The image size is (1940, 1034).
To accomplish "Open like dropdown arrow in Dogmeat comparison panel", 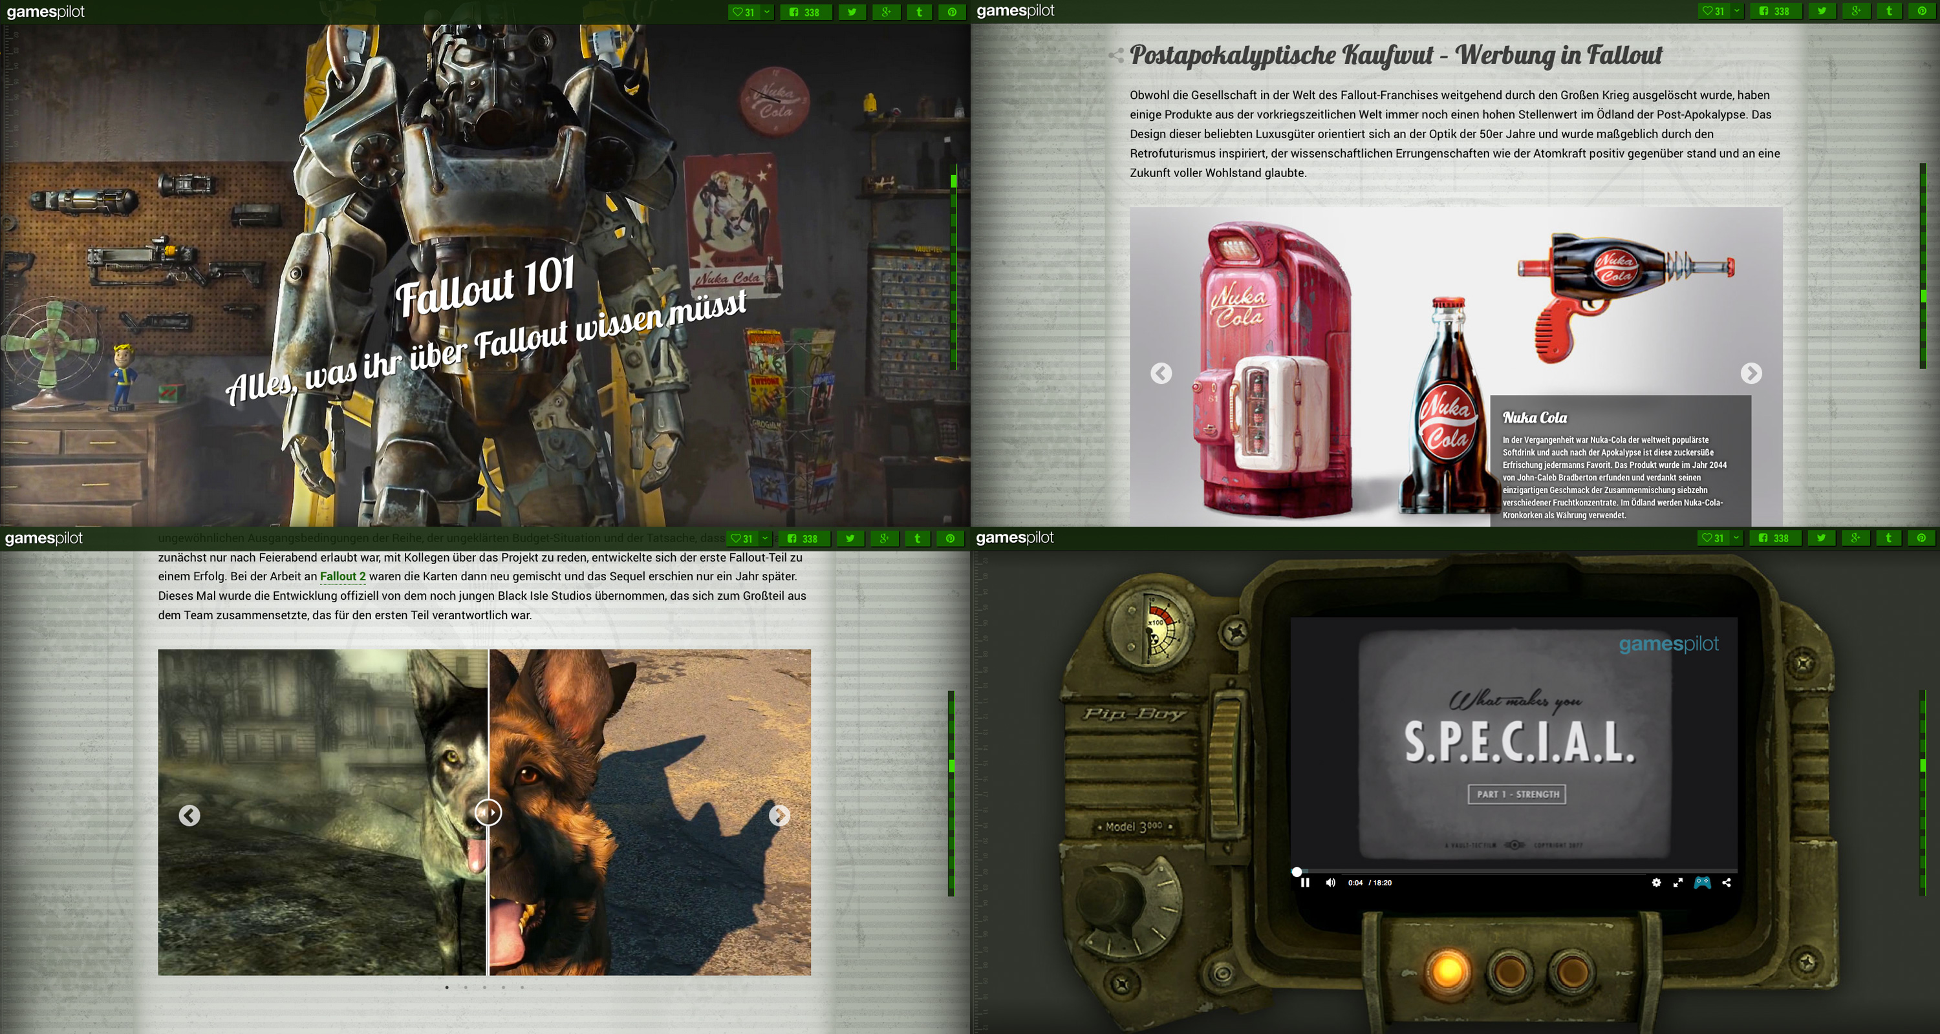I will tap(765, 538).
